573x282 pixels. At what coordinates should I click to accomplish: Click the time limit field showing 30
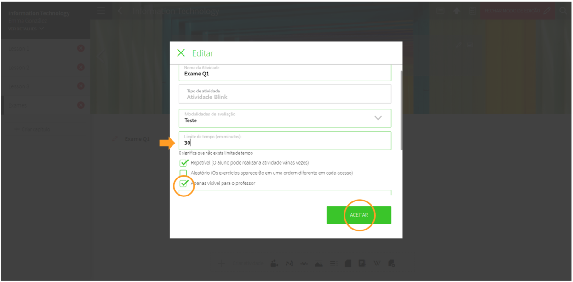[x=285, y=143]
